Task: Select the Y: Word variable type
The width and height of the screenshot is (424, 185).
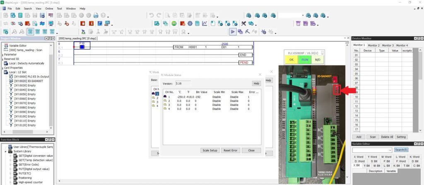Action: [372, 157]
